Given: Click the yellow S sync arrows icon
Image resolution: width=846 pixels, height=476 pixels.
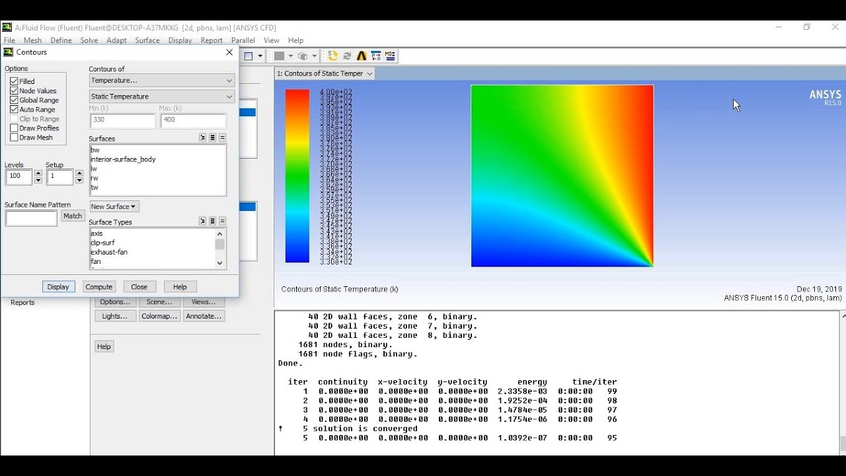Looking at the screenshot, I should coord(333,56).
